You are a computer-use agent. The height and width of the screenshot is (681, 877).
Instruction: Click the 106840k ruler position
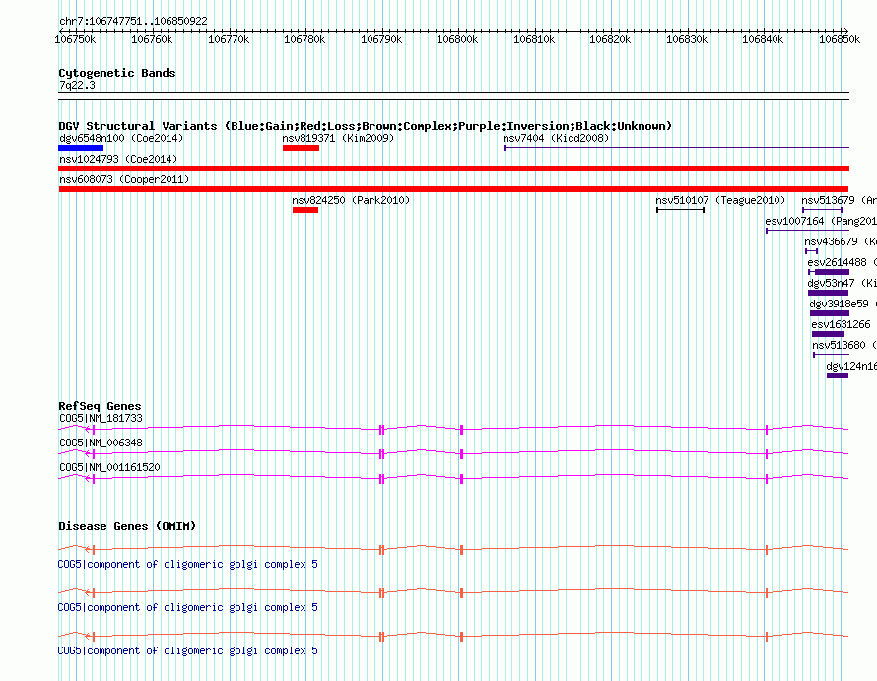click(x=763, y=39)
